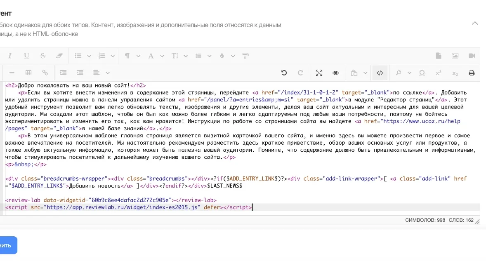Toggle underline formatting
The image size is (486, 261).
pyautogui.click(x=26, y=56)
